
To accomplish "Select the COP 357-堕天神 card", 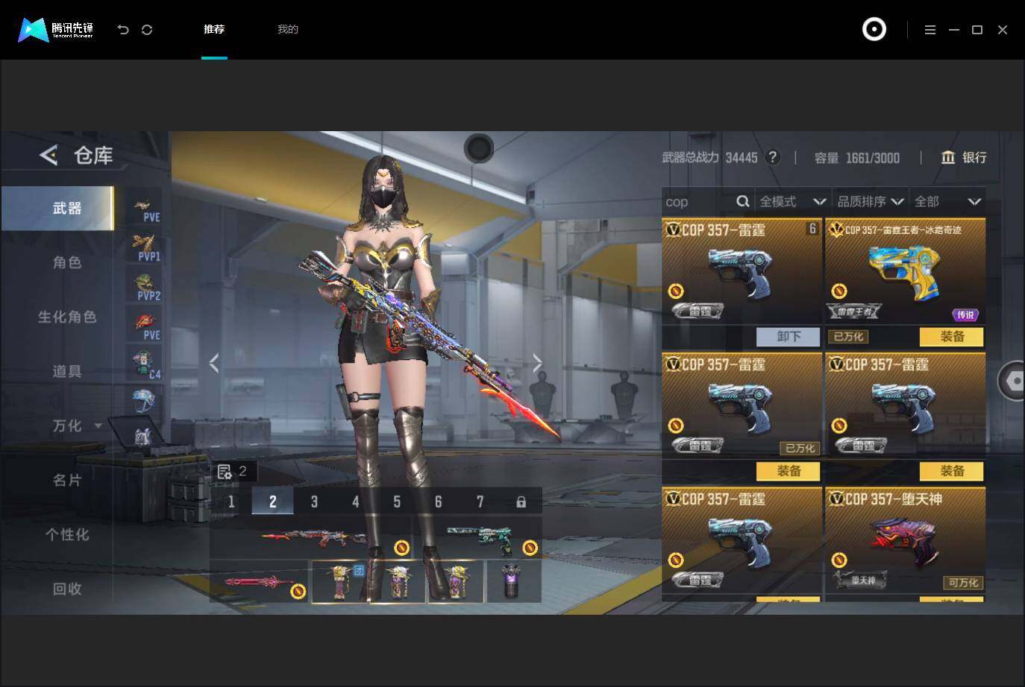I will (905, 540).
